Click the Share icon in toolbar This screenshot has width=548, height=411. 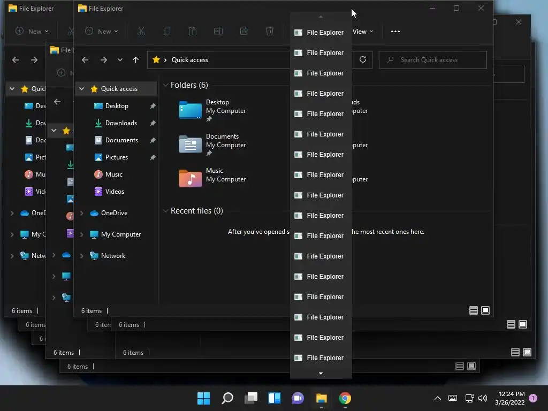click(244, 32)
